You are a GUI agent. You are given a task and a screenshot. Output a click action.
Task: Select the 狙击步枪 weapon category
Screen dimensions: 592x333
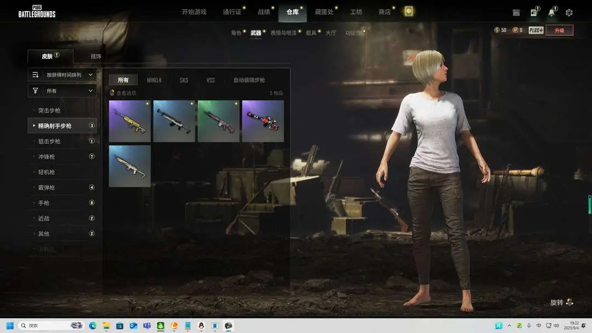49,141
